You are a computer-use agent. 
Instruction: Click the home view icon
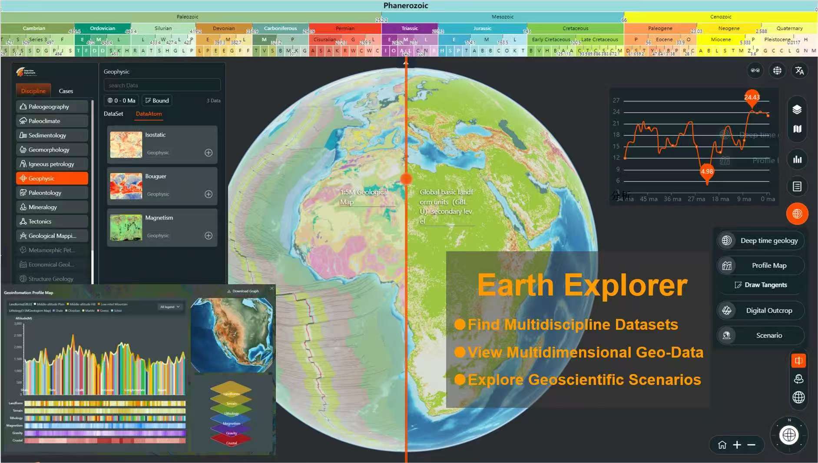(722, 445)
